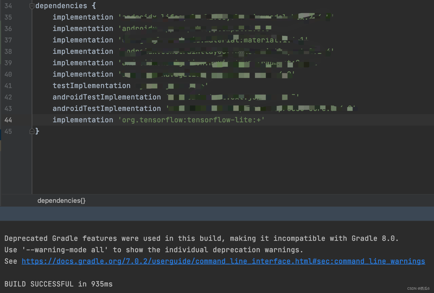Click the dependencies{} breadcrumb
The height and width of the screenshot is (293, 434).
(61, 201)
